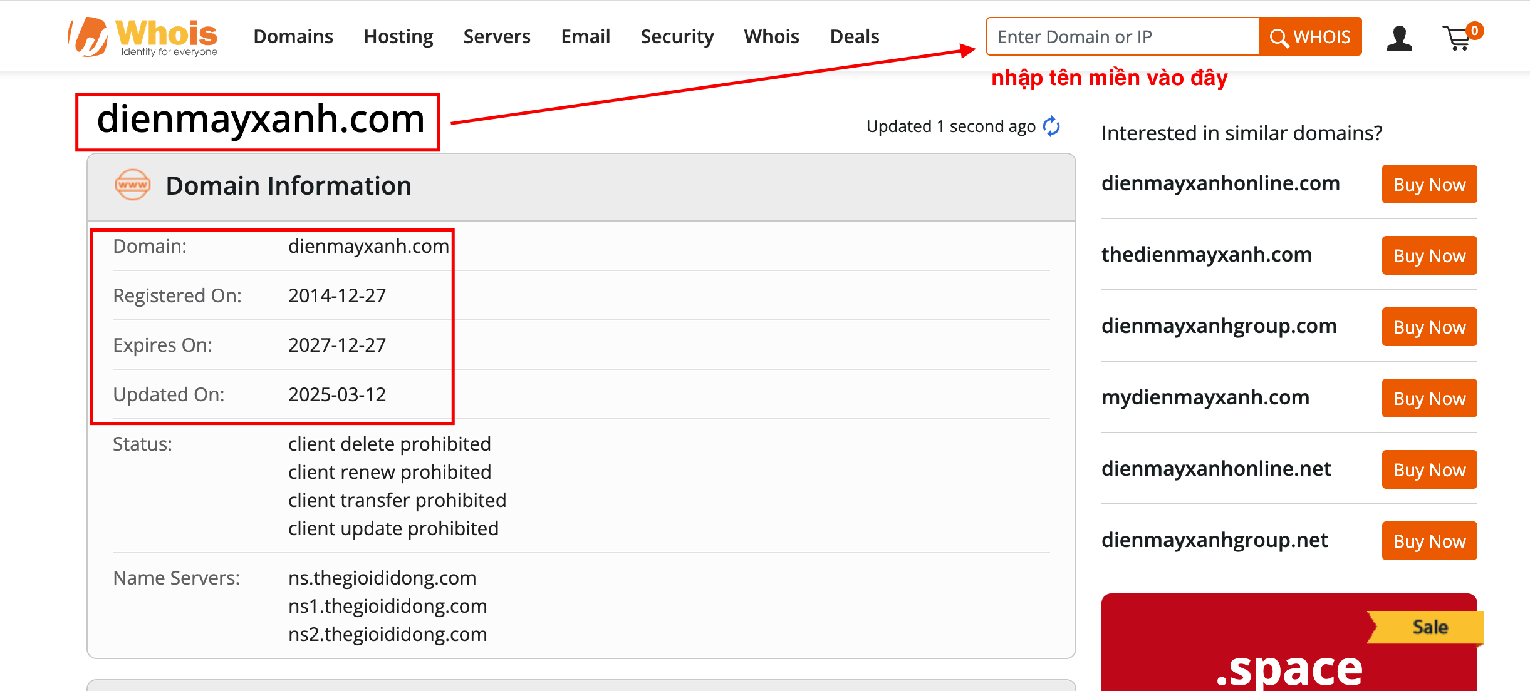Buy Now for mydienmayxanh.com
This screenshot has width=1530, height=691.
click(1429, 398)
